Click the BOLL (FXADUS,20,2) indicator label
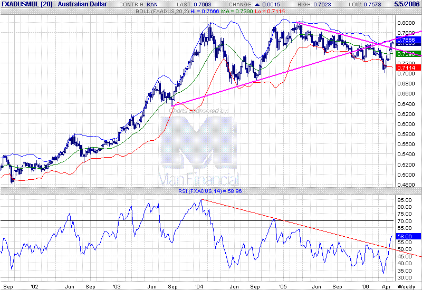Viewport: 422px width, 290px height. click(162, 11)
